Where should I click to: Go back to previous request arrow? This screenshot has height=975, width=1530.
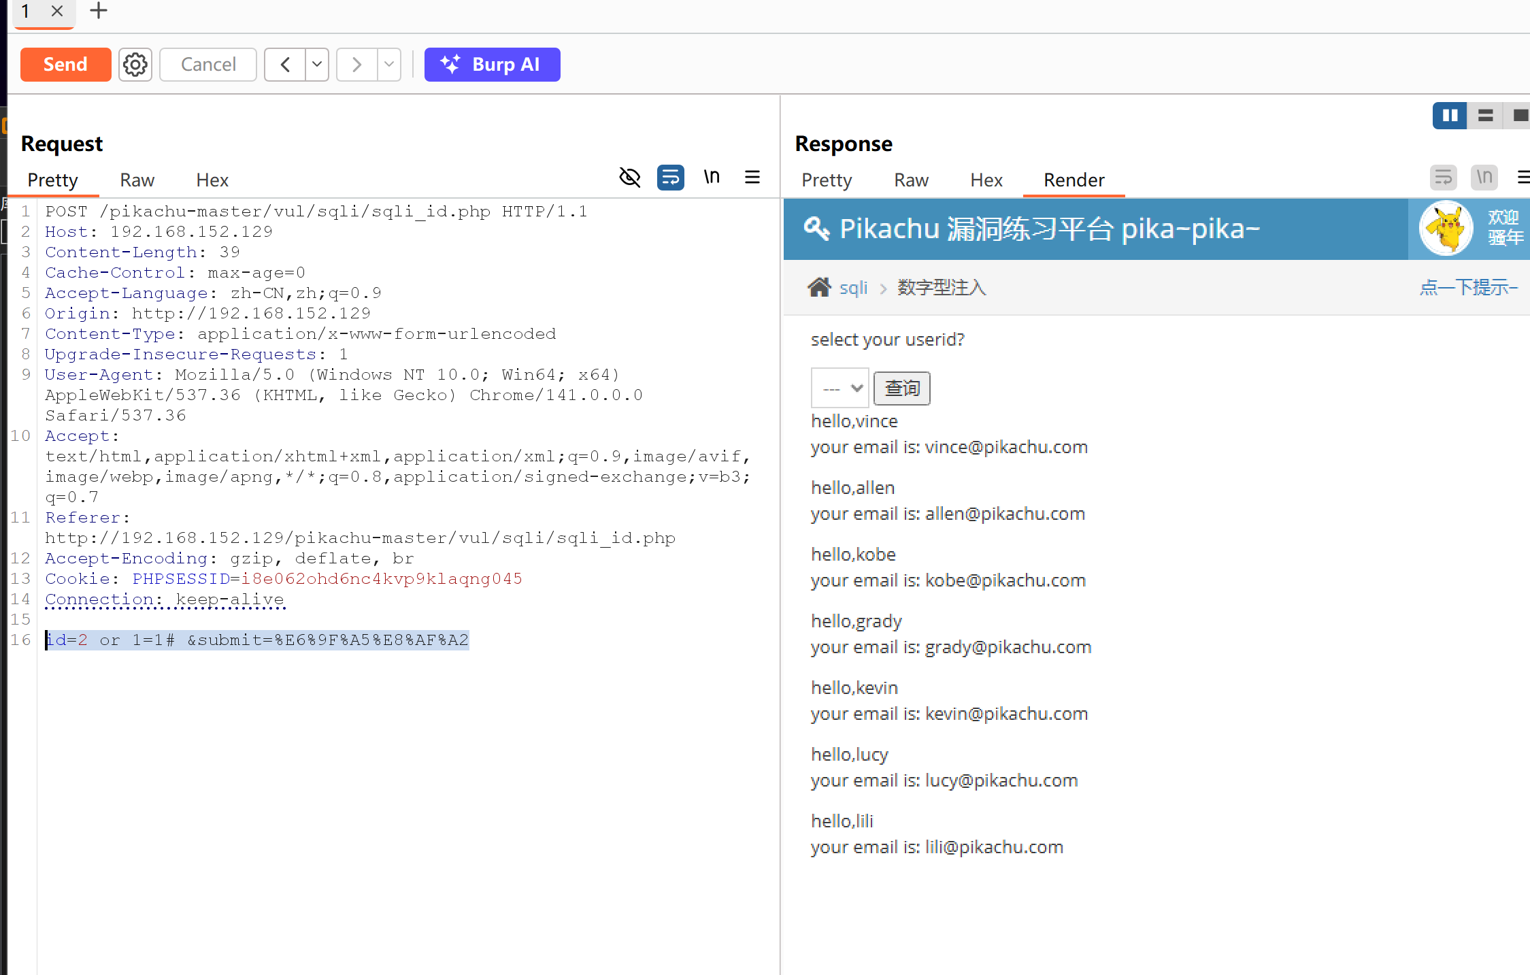tap(285, 65)
